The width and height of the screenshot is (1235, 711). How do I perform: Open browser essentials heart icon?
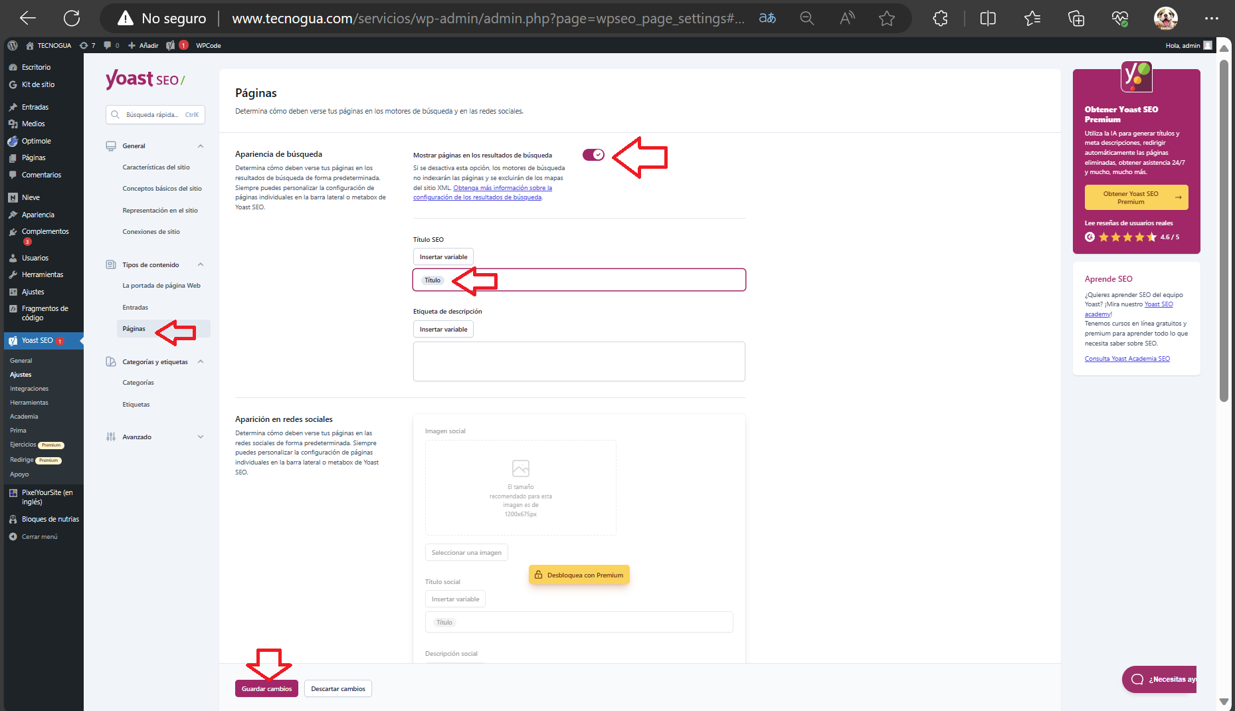tap(1120, 18)
